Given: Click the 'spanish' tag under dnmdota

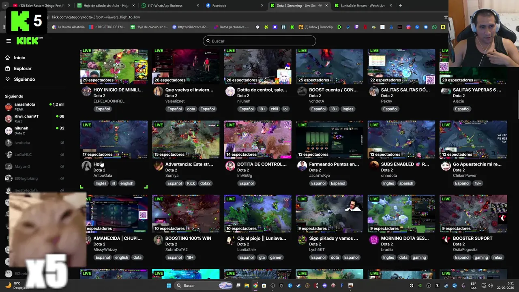Looking at the screenshot, I should click(x=406, y=183).
